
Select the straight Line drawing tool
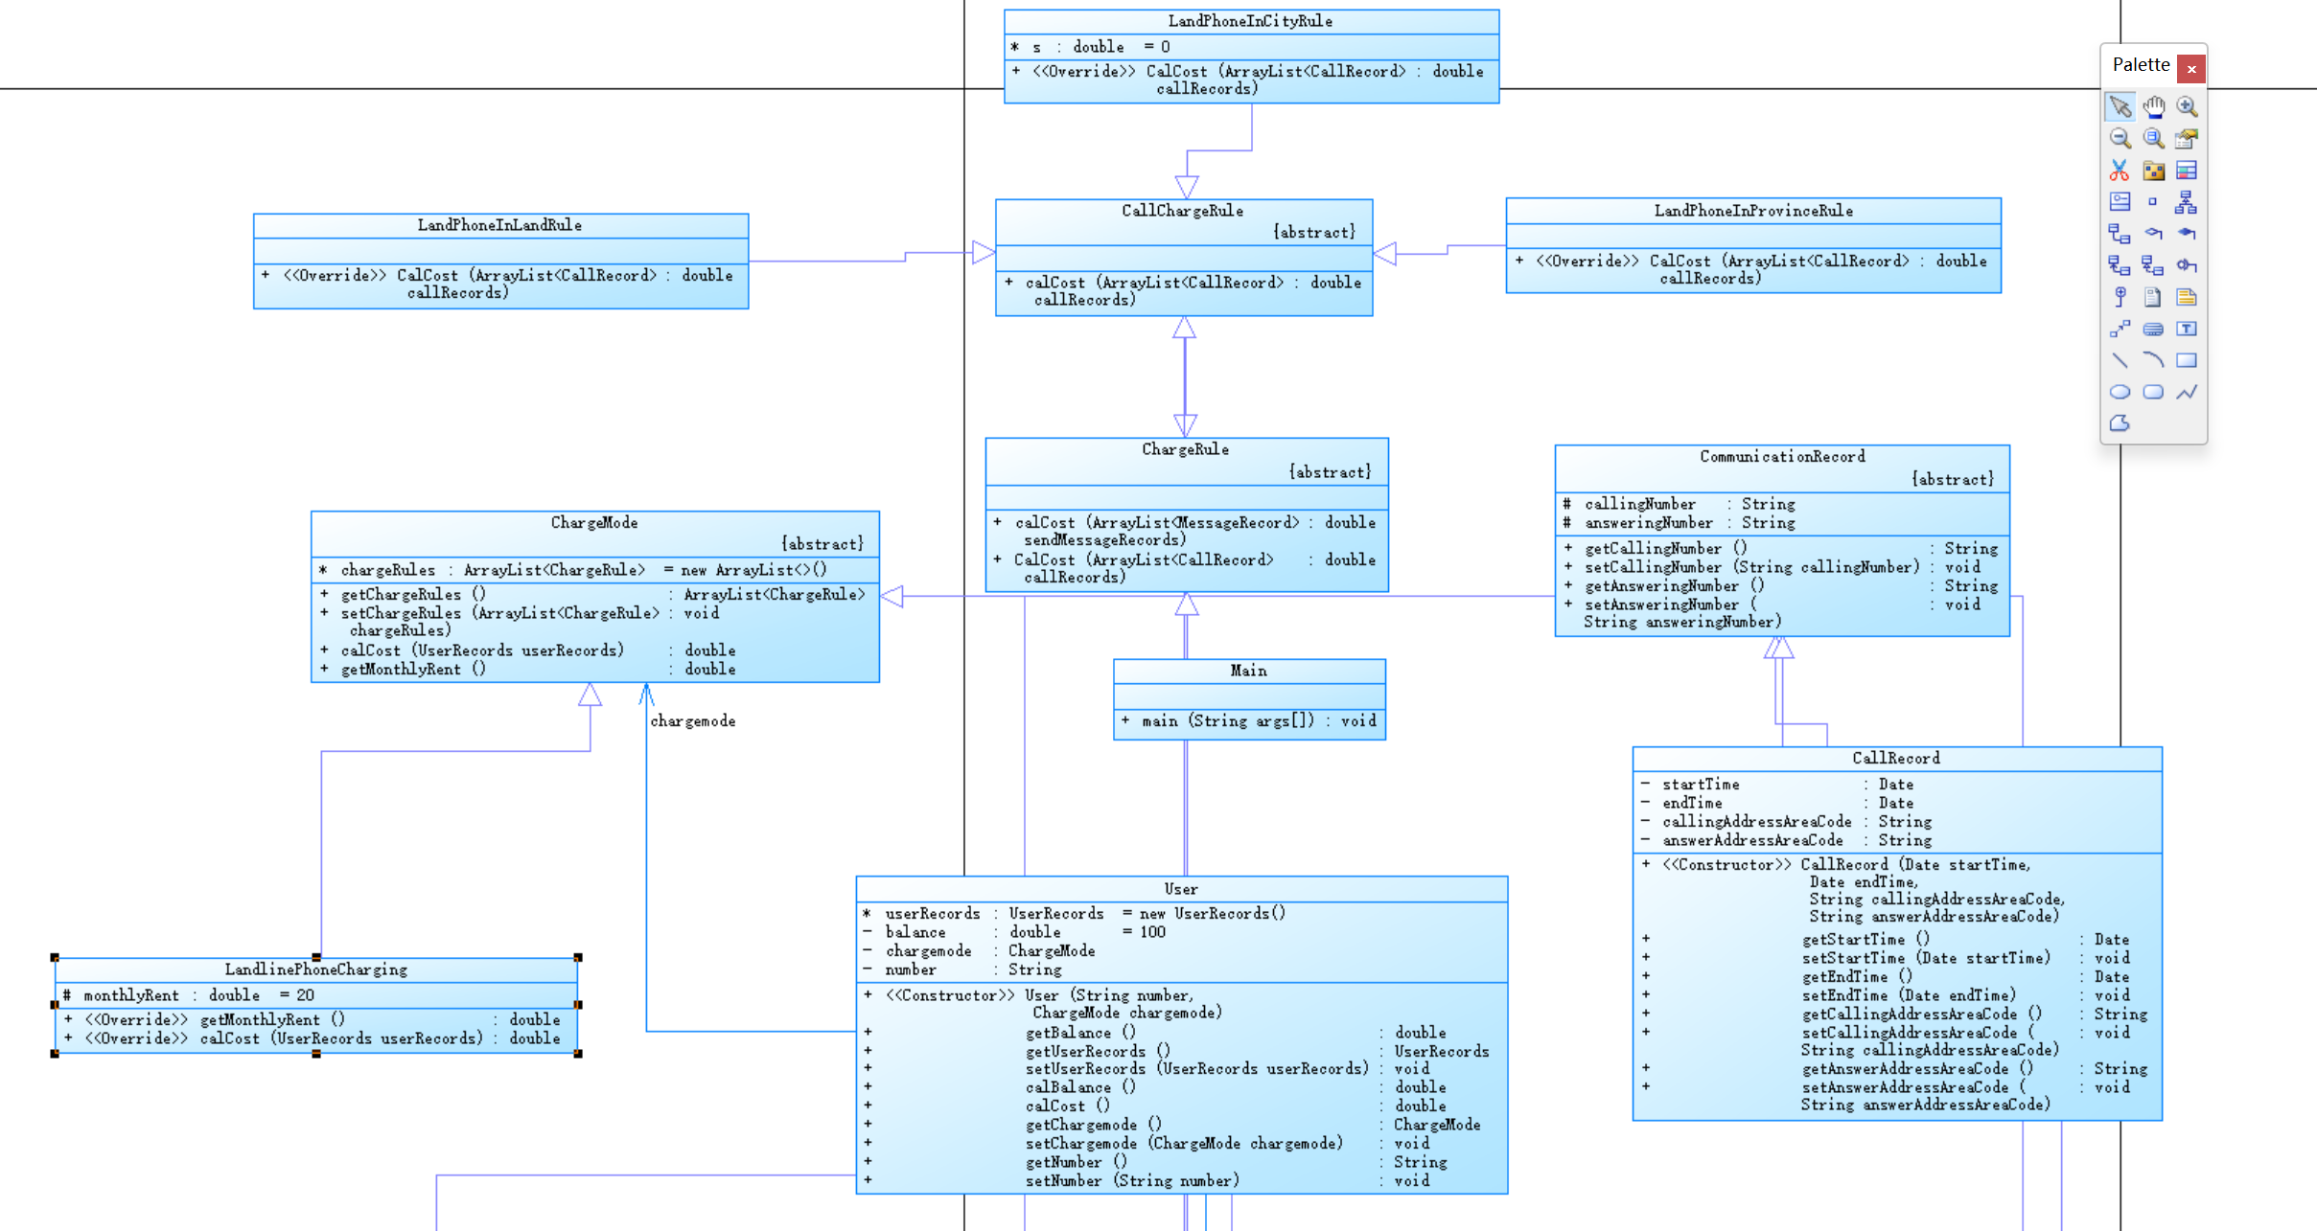pos(2120,360)
